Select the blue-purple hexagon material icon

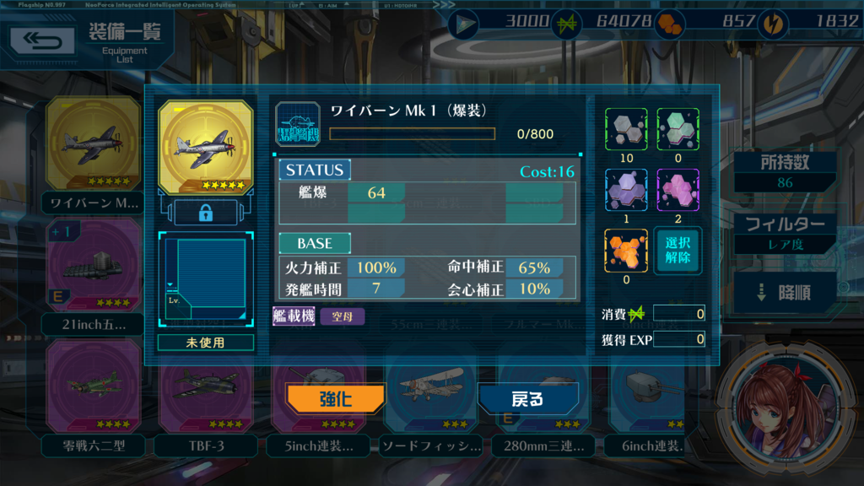(x=626, y=190)
